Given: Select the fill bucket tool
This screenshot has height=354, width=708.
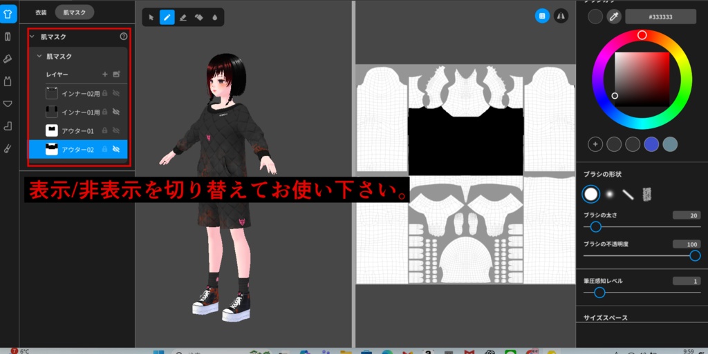Looking at the screenshot, I should pyautogui.click(x=198, y=17).
